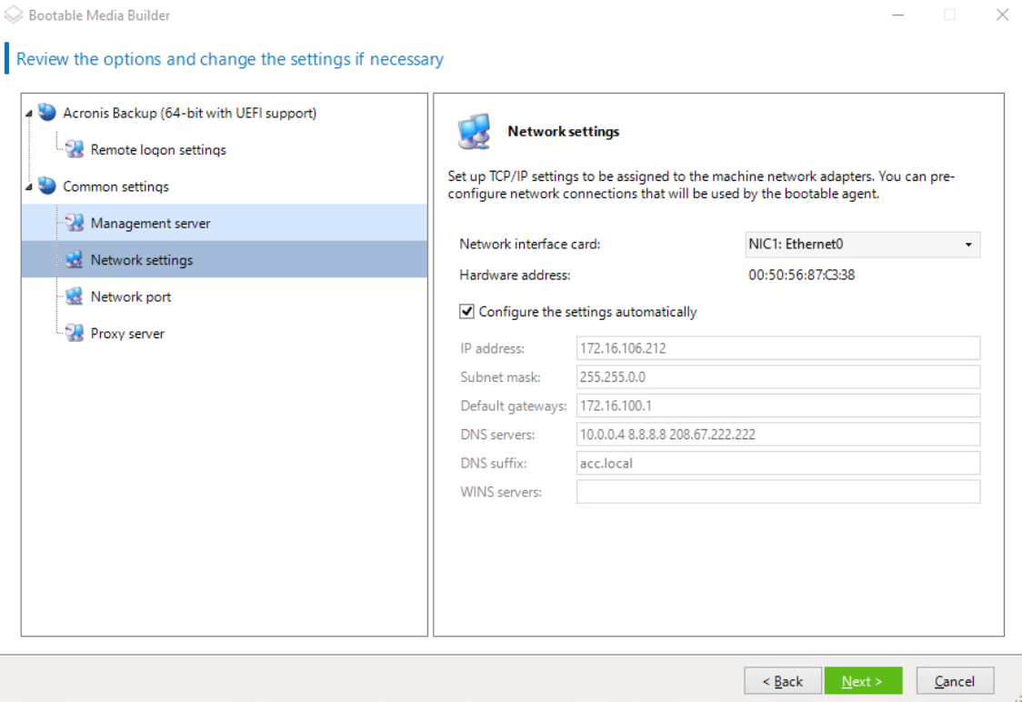
Task: Click the 'Network interface card:' label
Action: 530,245
